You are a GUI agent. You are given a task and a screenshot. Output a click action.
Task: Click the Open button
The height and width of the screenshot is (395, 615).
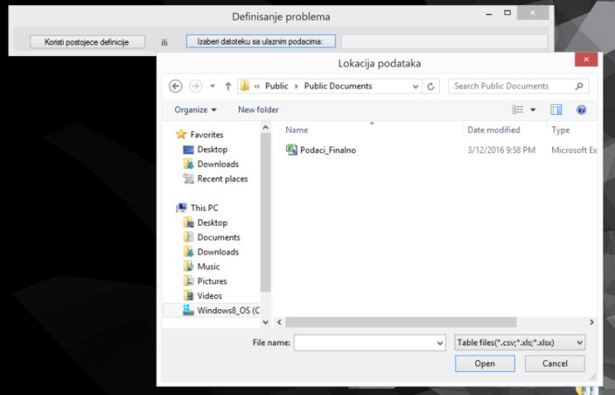click(x=484, y=364)
